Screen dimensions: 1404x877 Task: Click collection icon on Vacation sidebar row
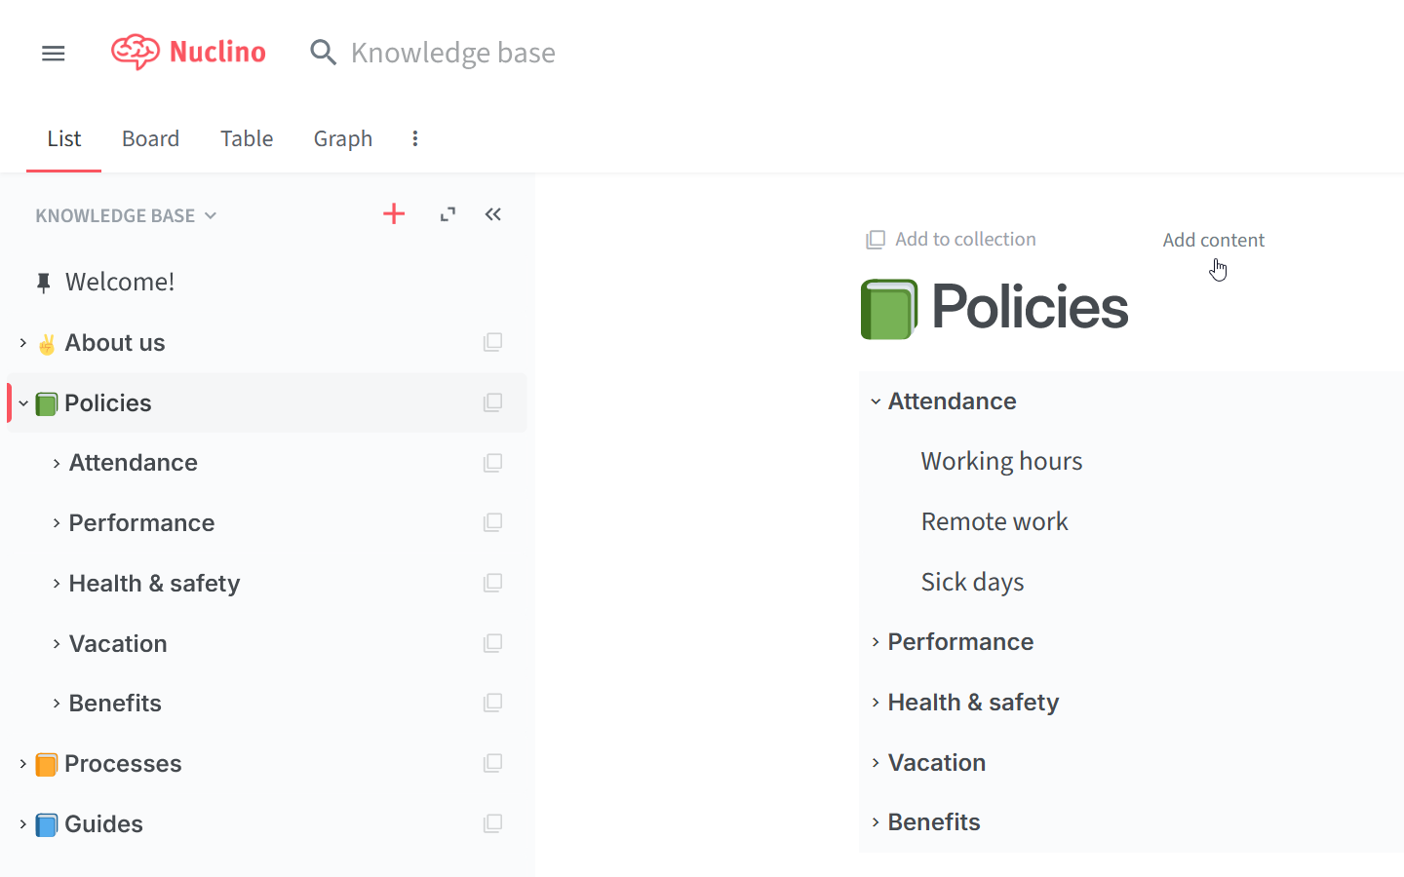[493, 643]
